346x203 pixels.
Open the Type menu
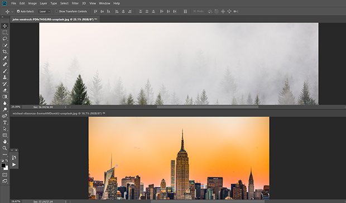click(x=54, y=3)
